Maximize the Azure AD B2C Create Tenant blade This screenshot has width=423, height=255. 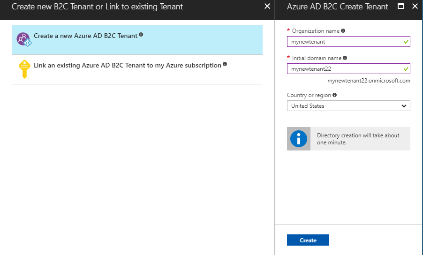click(401, 7)
